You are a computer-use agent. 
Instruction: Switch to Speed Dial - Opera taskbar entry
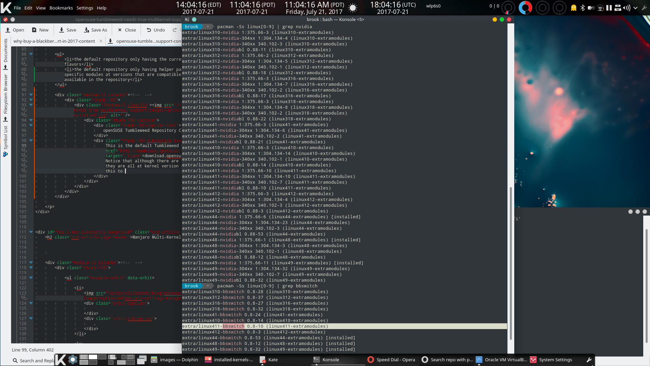pos(392,360)
